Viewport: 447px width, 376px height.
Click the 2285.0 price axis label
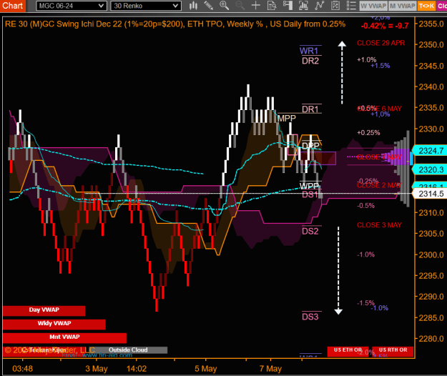[431, 317]
